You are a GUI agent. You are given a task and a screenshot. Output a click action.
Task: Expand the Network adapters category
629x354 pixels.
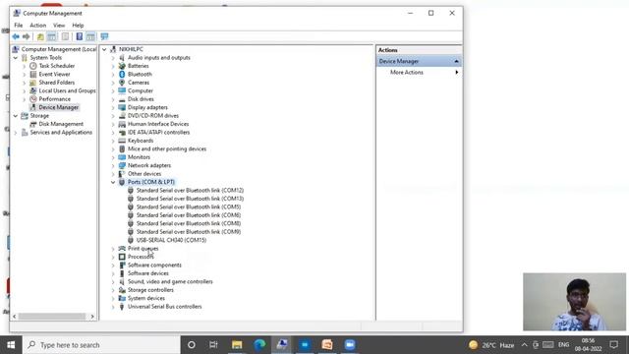(x=113, y=165)
